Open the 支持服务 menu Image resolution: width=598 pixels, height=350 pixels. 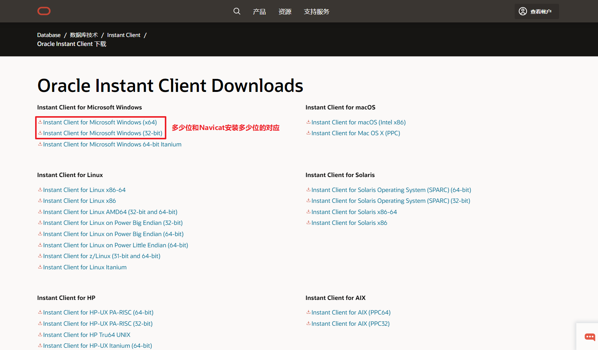tap(317, 12)
